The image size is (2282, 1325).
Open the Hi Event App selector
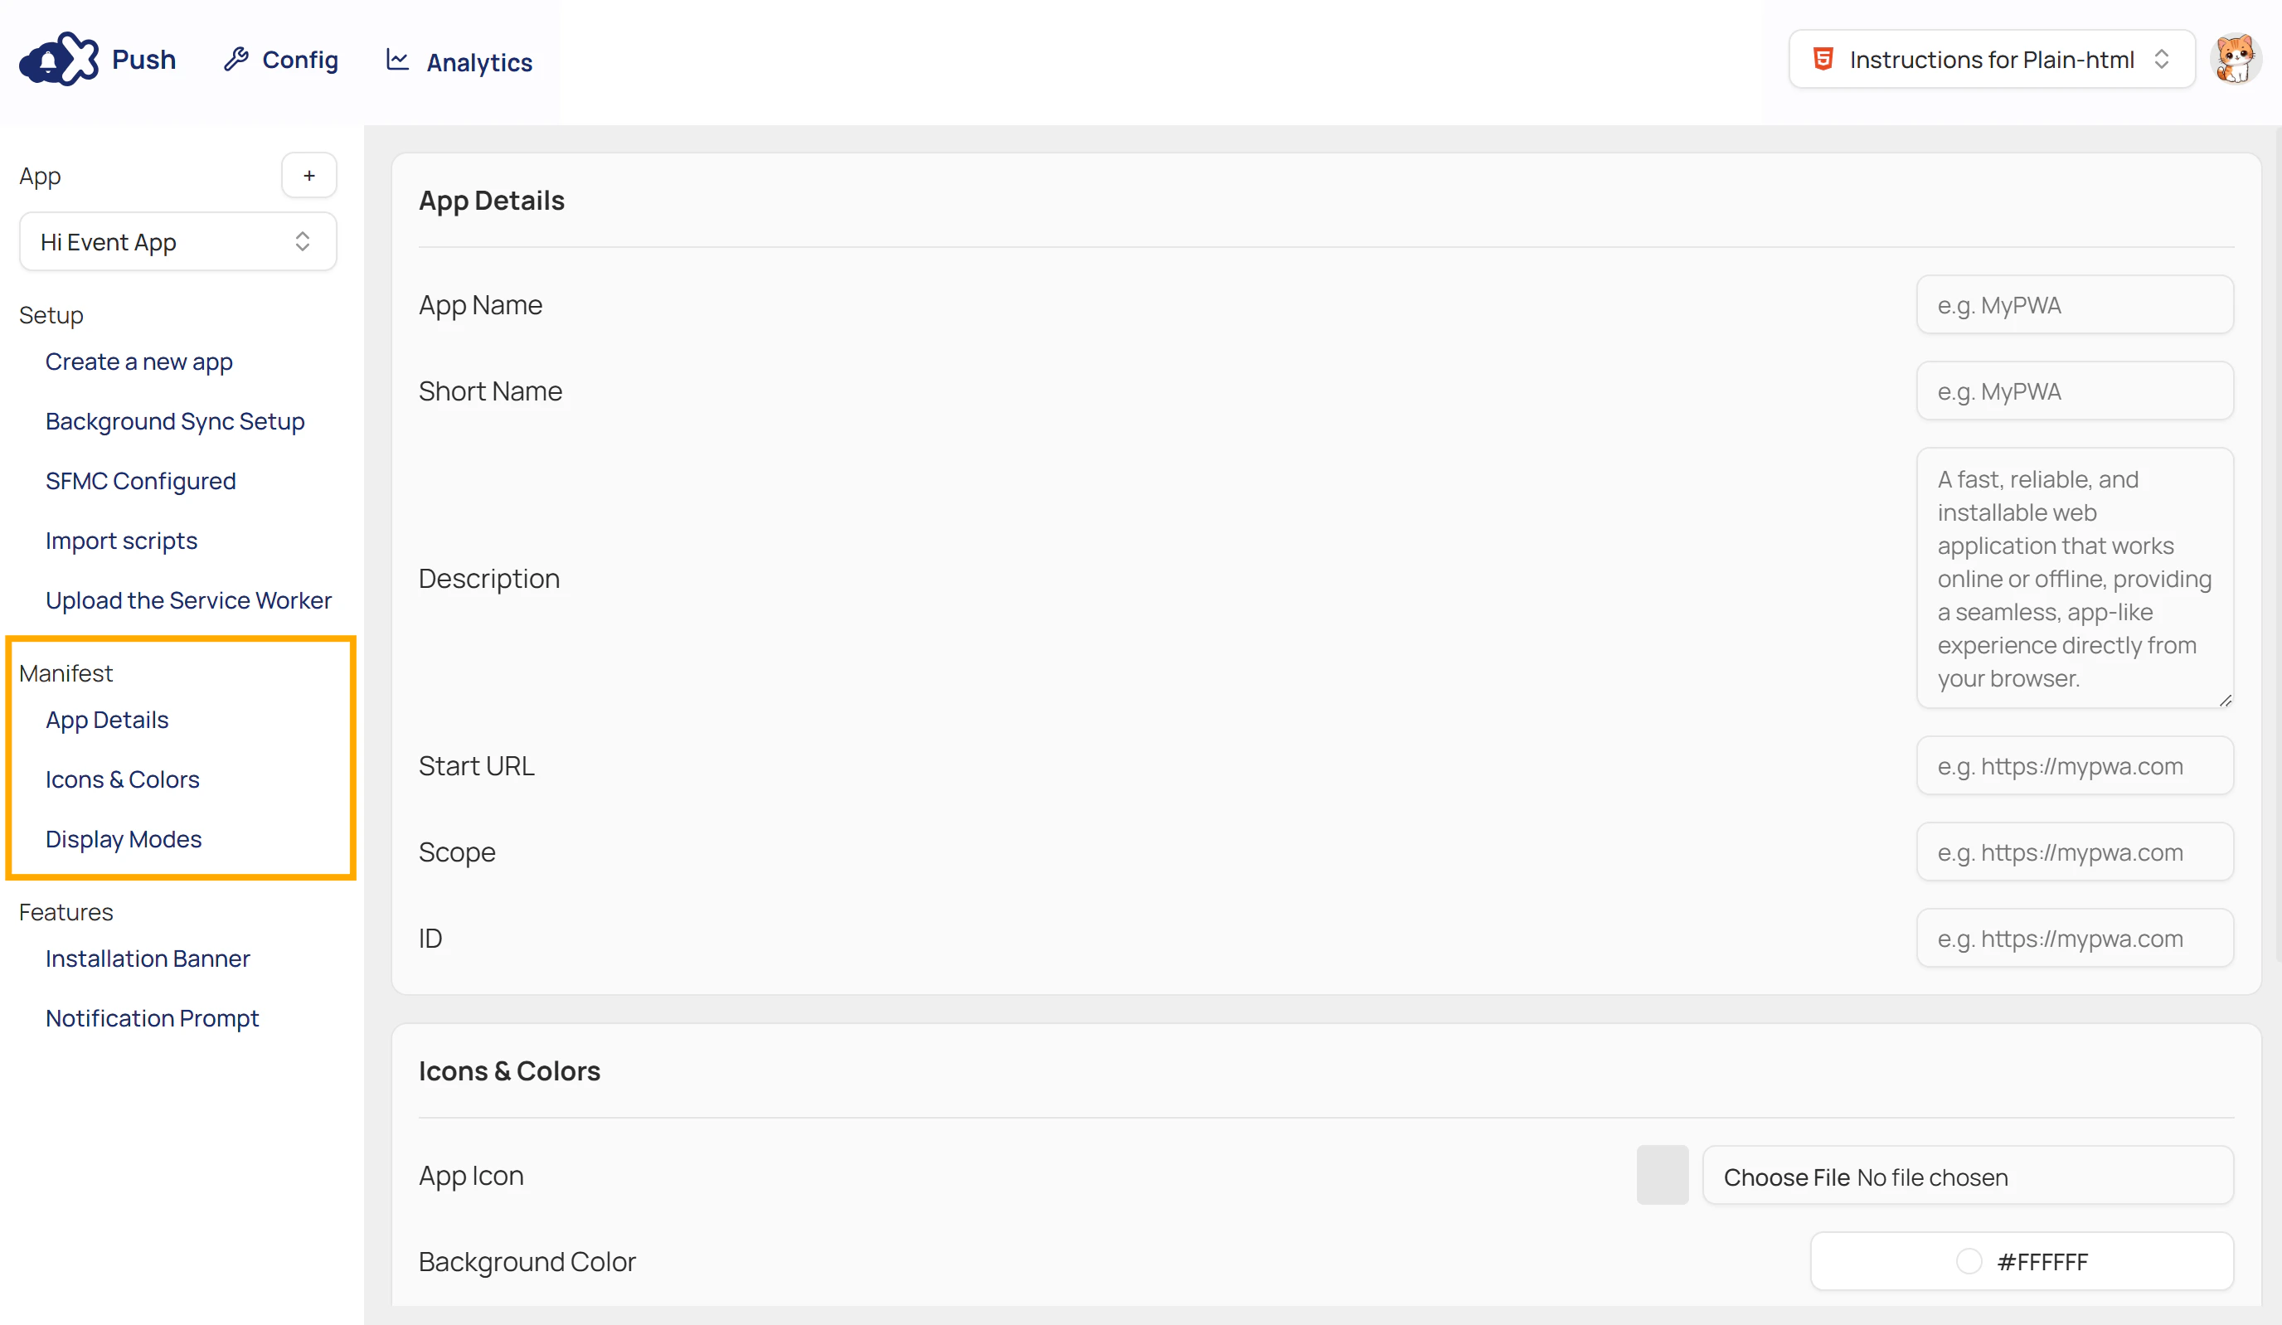pos(177,242)
